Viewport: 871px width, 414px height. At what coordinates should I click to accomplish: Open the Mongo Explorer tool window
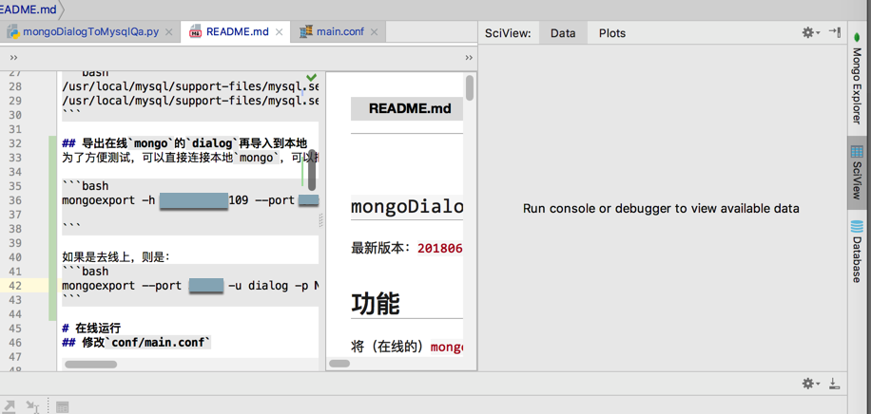[x=857, y=78]
